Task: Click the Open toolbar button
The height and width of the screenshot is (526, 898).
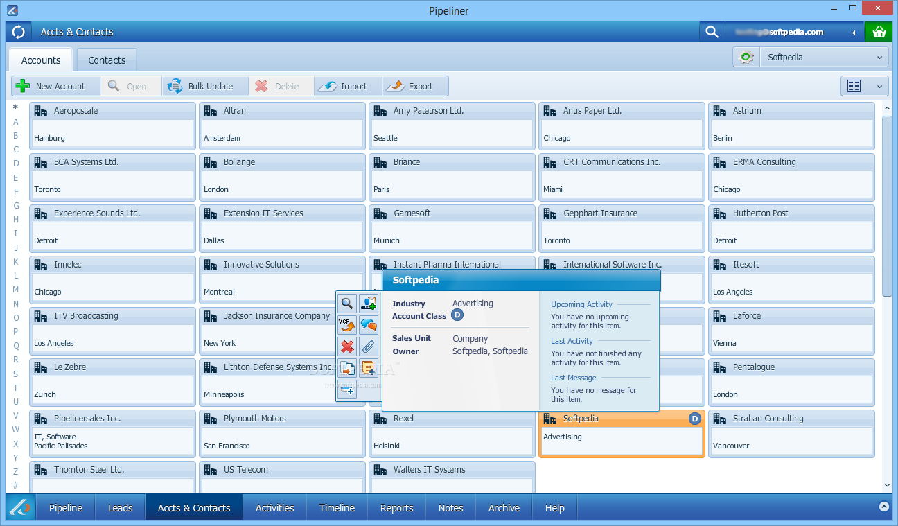Action: click(x=131, y=86)
